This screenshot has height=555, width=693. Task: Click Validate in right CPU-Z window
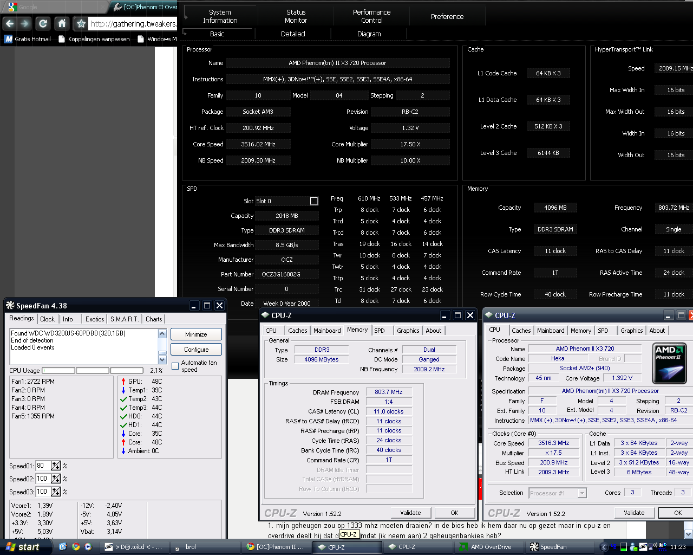634,513
